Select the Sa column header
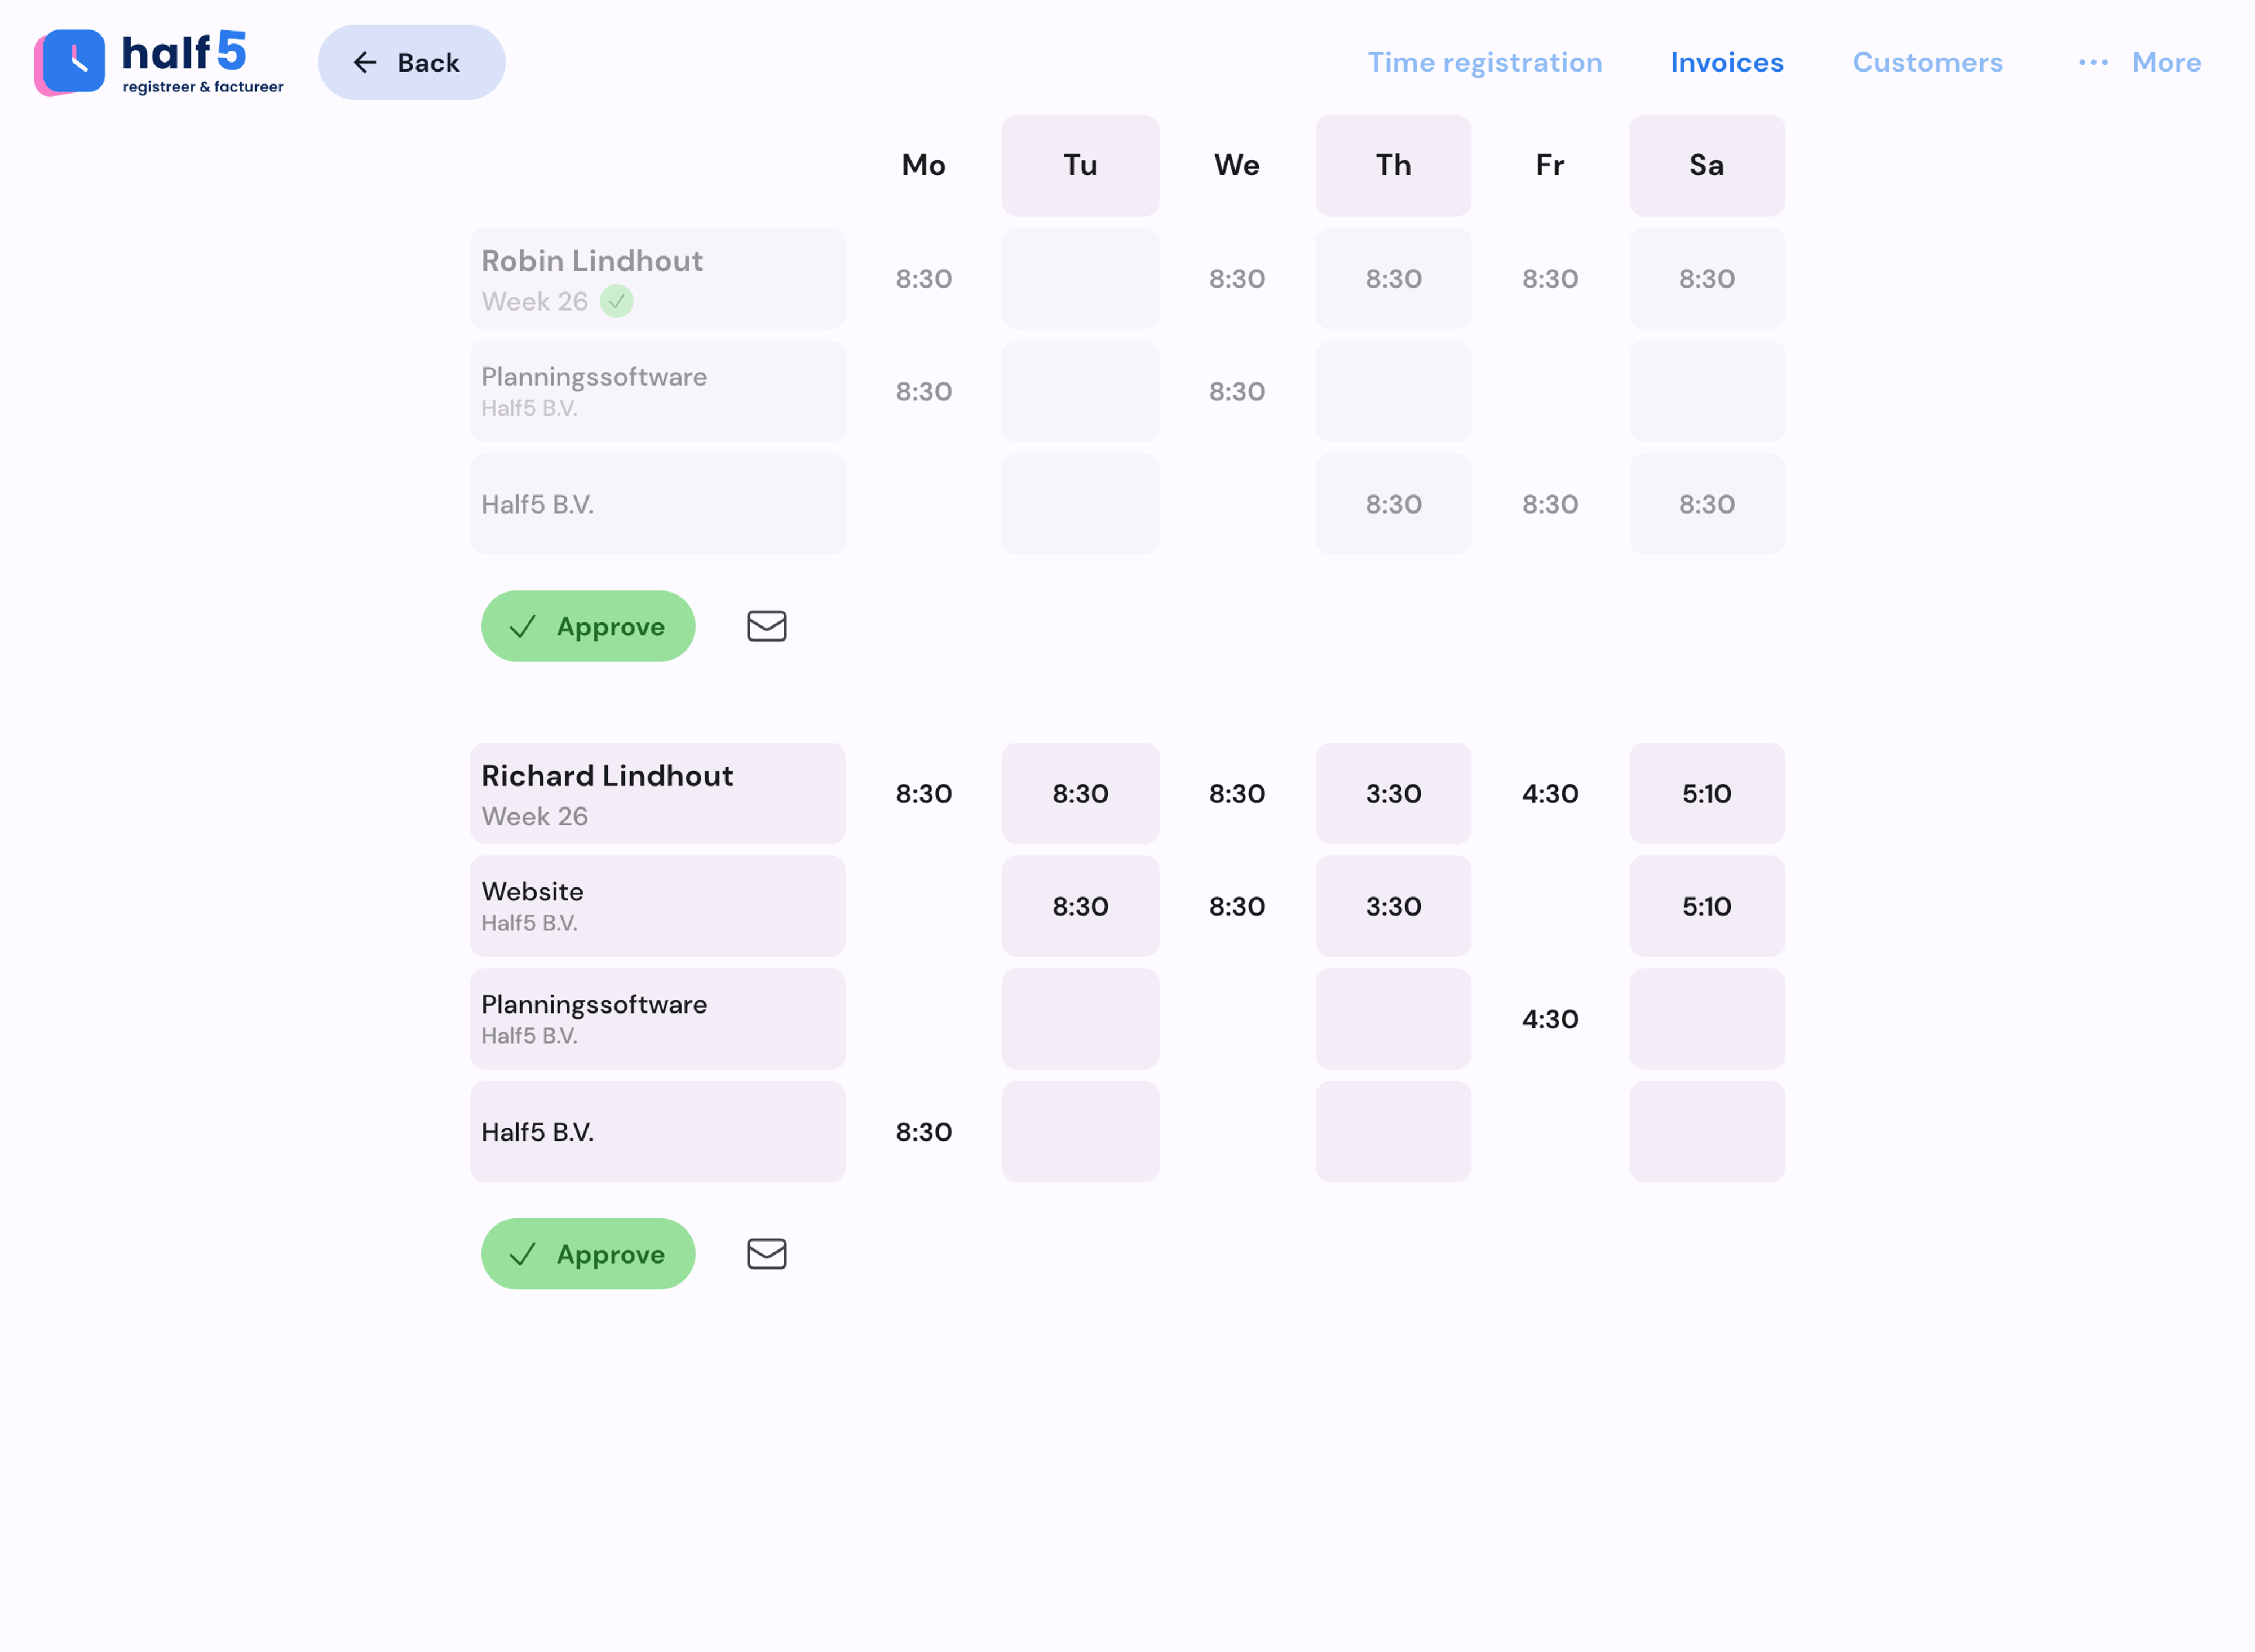2255x1652 pixels. (1705, 165)
